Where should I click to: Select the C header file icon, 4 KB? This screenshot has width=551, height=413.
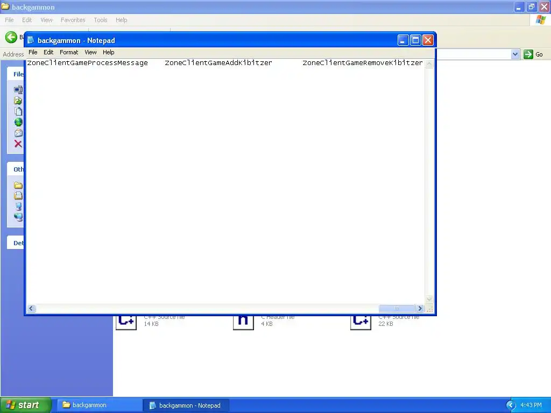coord(243,322)
